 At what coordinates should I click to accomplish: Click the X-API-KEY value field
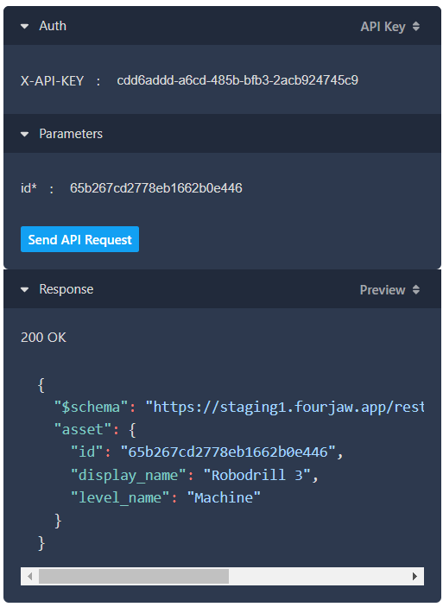click(x=237, y=80)
